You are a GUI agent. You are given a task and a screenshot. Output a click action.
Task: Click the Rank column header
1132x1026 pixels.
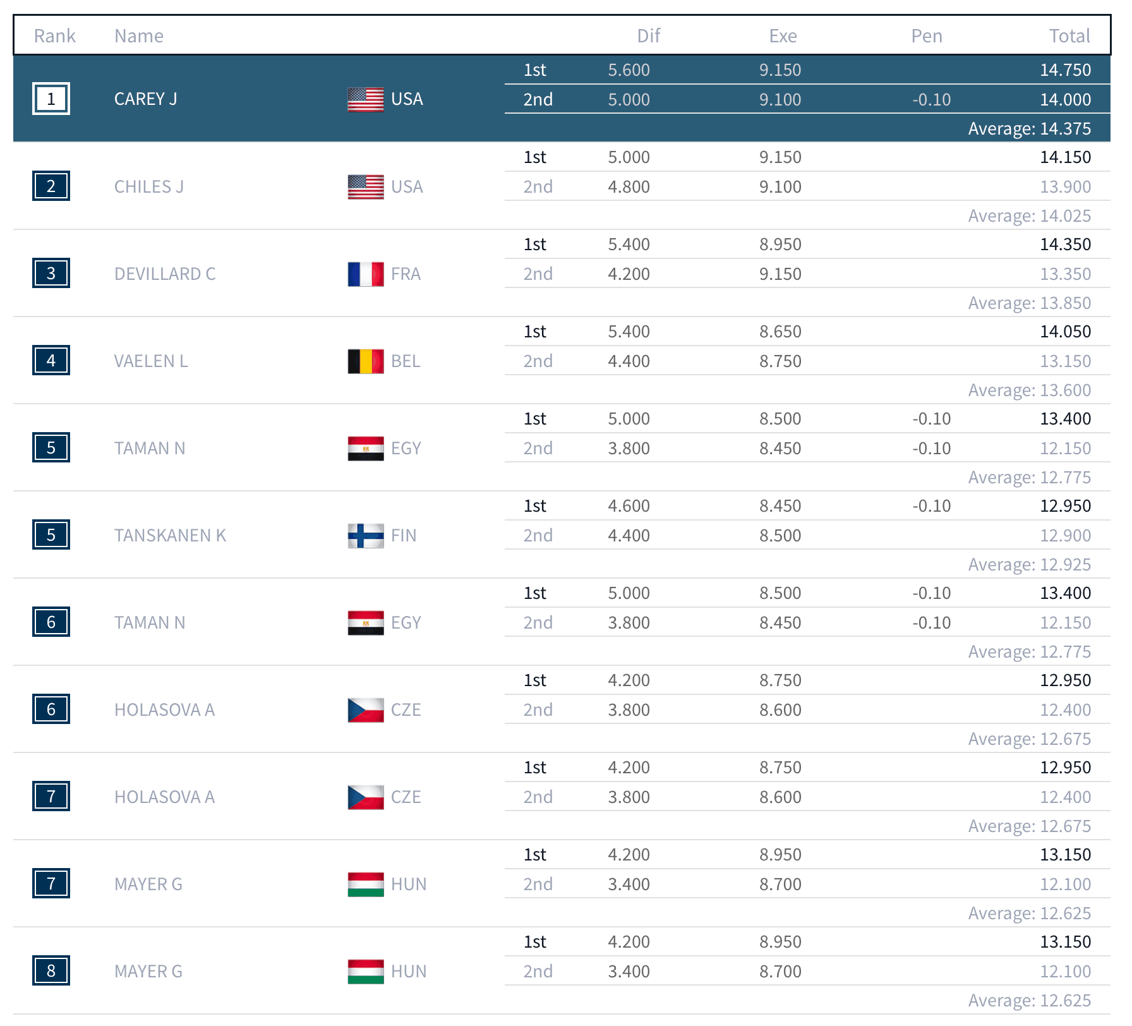coord(54,36)
